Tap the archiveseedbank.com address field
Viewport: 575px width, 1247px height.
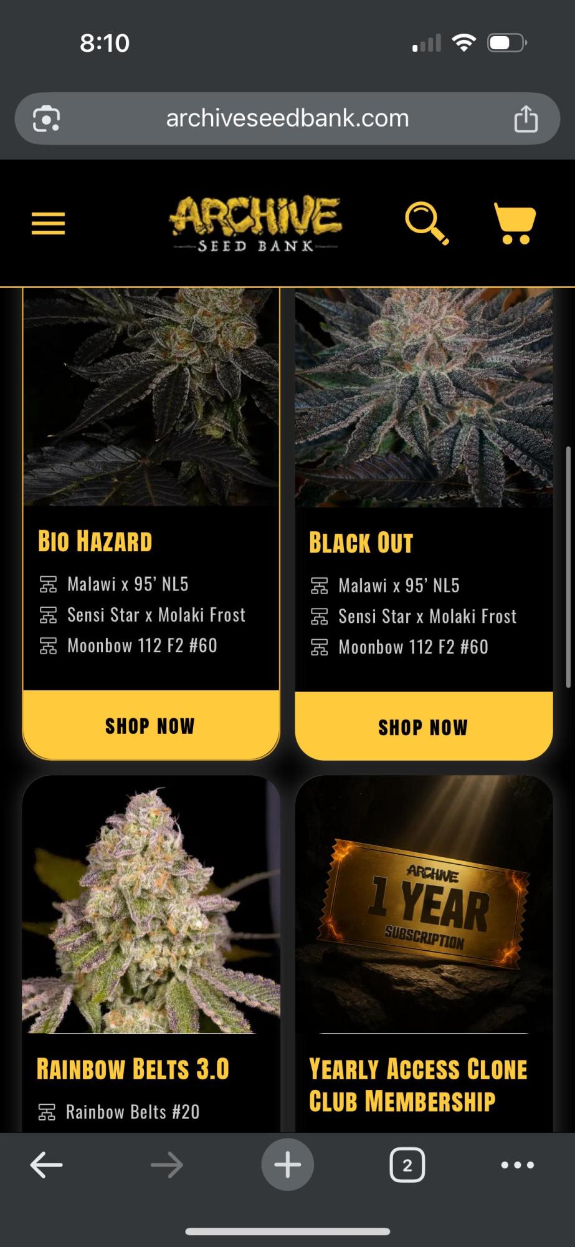click(x=287, y=118)
